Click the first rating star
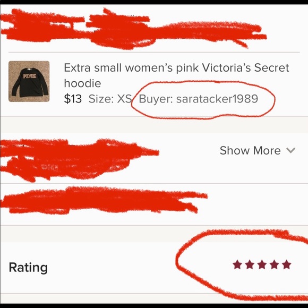The height and width of the screenshot is (308, 308). coord(237,264)
